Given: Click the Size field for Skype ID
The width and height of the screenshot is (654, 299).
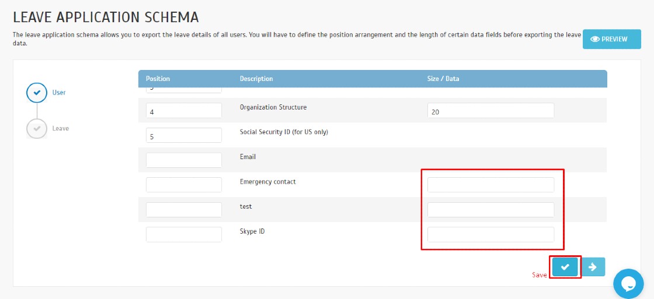Looking at the screenshot, I should click(x=491, y=234).
